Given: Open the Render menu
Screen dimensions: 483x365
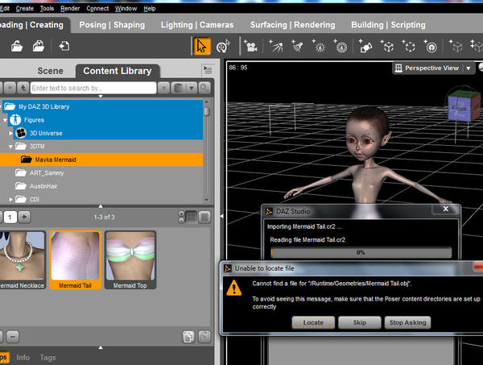Looking at the screenshot, I should click(x=70, y=9).
